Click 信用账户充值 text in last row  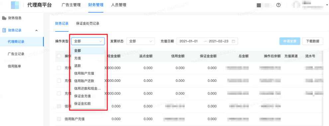[75, 119]
